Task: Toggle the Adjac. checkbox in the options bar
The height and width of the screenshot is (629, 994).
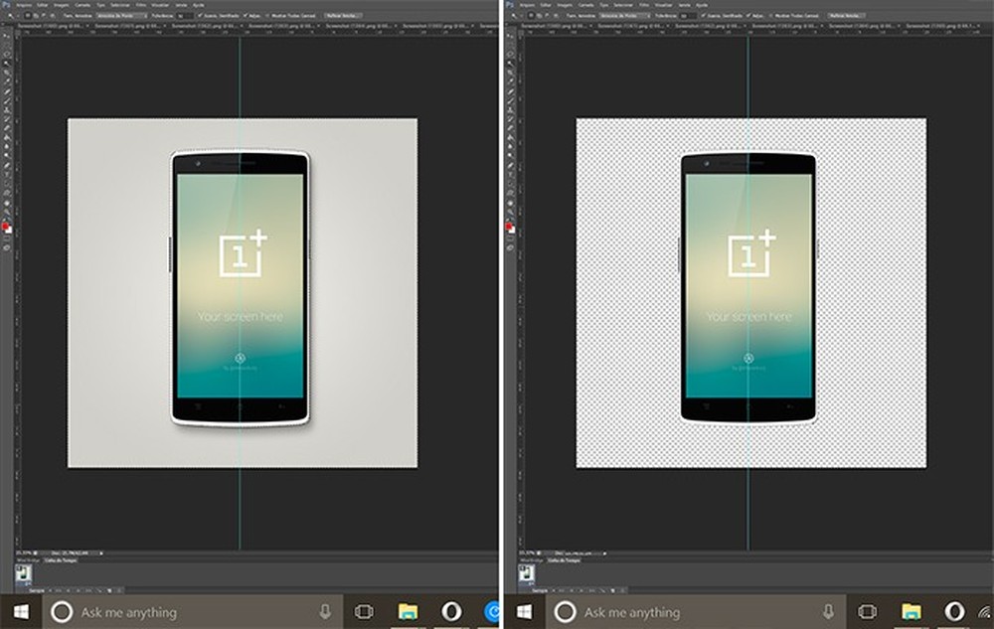Action: click(x=245, y=17)
